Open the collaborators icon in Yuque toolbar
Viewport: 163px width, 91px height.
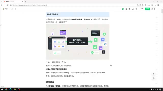[133, 9]
